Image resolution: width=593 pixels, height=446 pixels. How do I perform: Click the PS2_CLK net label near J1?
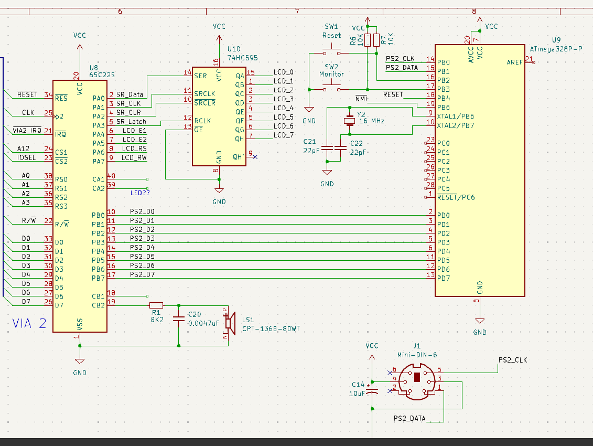coord(512,360)
